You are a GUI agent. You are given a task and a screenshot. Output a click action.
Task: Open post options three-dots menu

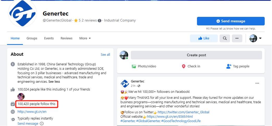257,83
